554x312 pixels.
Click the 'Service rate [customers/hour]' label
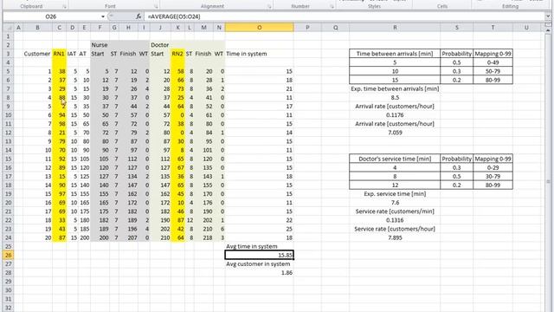395,229
